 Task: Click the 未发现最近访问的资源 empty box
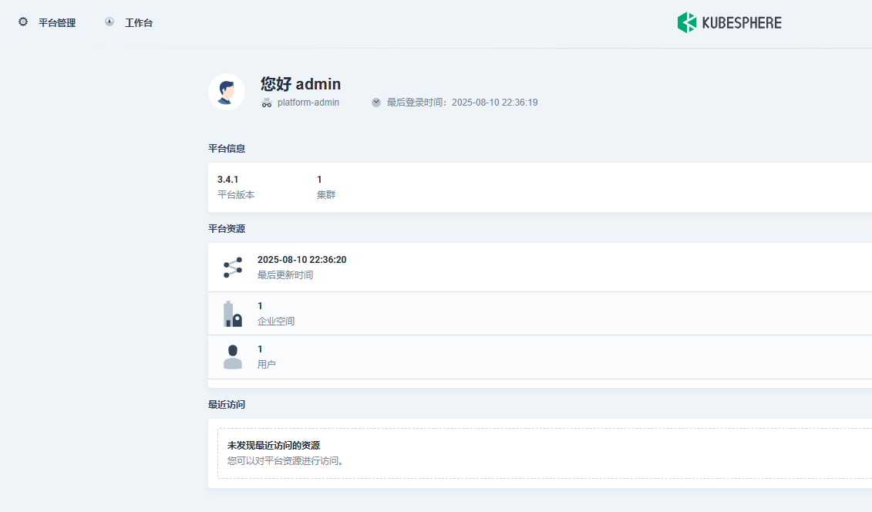(x=544, y=453)
